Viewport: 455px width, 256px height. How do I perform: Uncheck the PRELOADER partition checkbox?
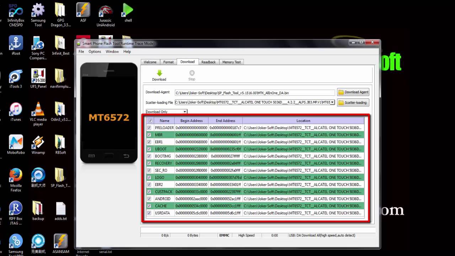coord(149,128)
